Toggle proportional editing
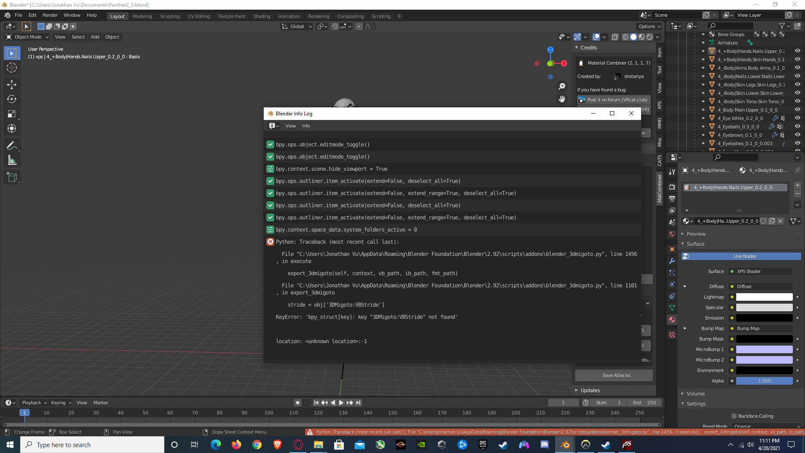The image size is (805, 453). click(359, 26)
